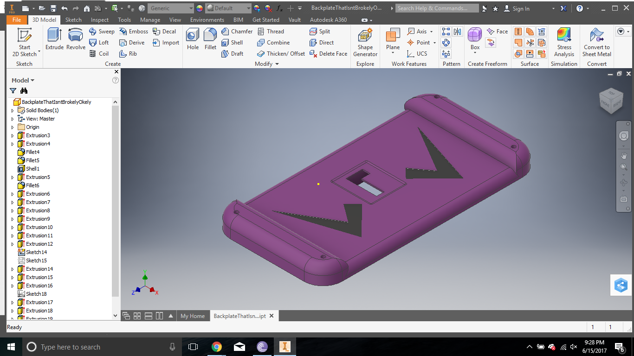
Task: Expand the Origin folder node
Action: [x=13, y=127]
